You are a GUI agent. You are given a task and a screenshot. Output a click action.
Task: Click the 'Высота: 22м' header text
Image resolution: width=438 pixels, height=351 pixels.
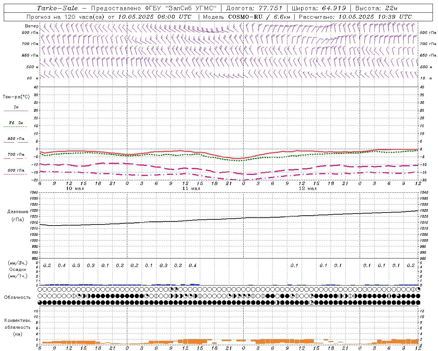point(376,8)
